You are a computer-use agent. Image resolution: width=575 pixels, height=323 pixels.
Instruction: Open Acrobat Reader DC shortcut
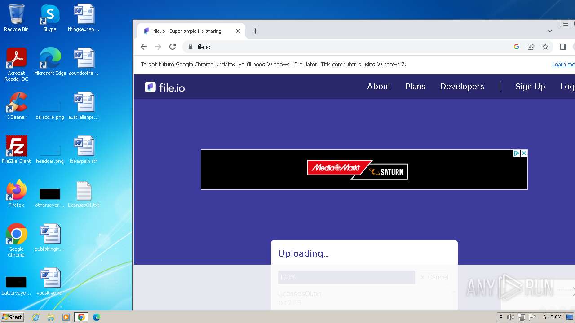(x=16, y=65)
